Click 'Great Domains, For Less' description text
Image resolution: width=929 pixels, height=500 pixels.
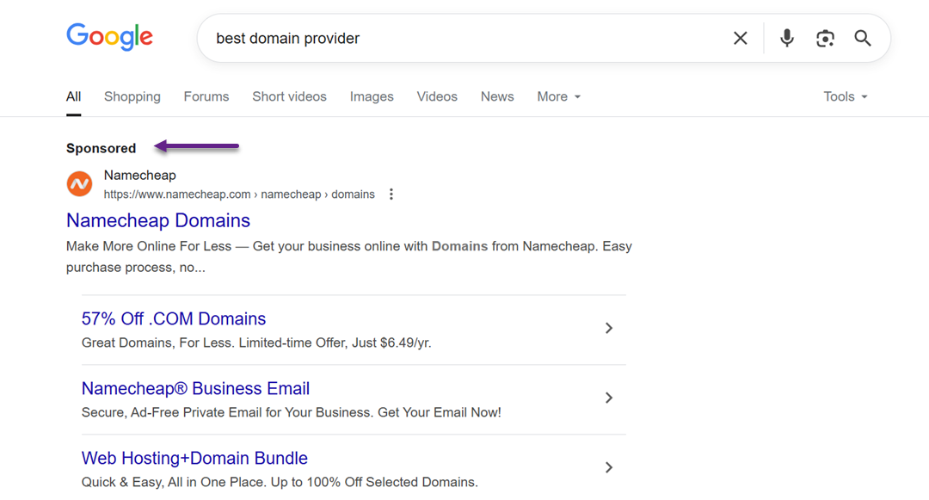(x=256, y=343)
